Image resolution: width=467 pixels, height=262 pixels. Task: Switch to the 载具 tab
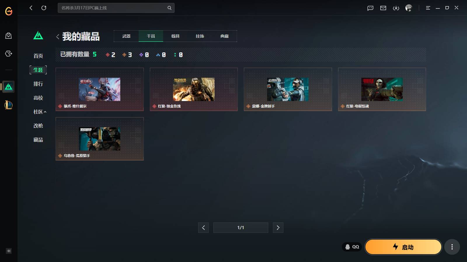click(x=175, y=36)
